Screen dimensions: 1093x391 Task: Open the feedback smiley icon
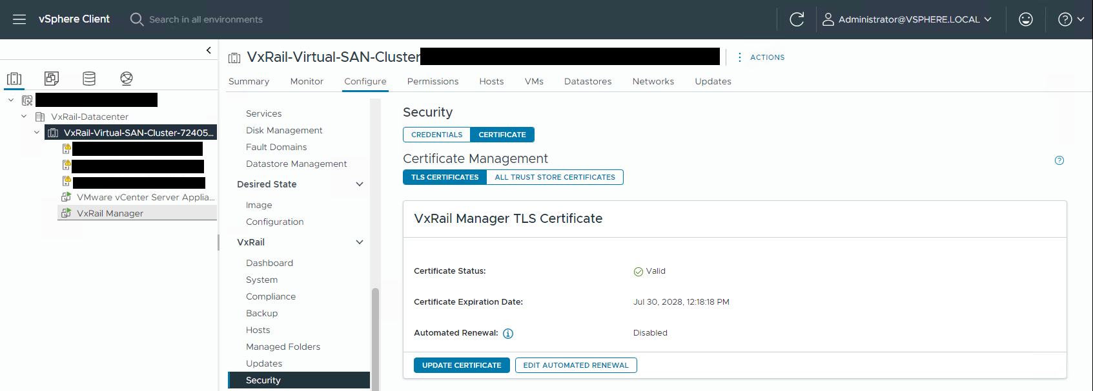click(x=1026, y=19)
